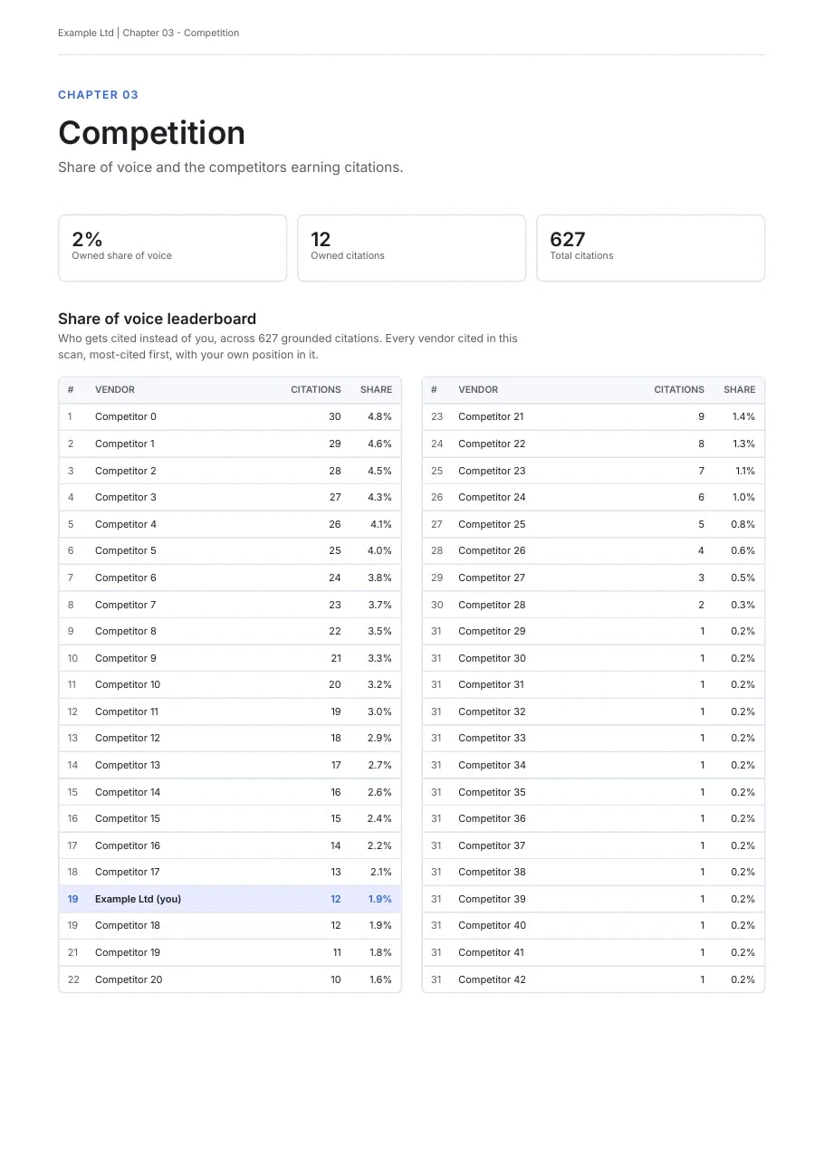Click 'Competitor 33' vendor name
The width and height of the screenshot is (824, 1165).
pyautogui.click(x=492, y=738)
